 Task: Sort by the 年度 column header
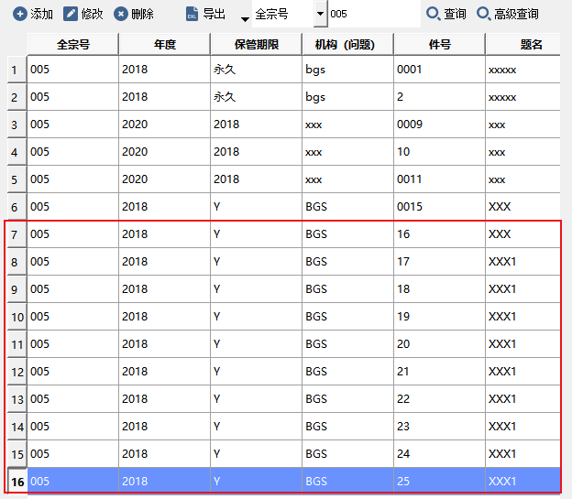(x=164, y=44)
